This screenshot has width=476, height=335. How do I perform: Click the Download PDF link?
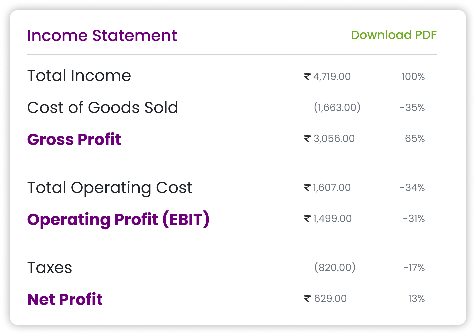394,35
